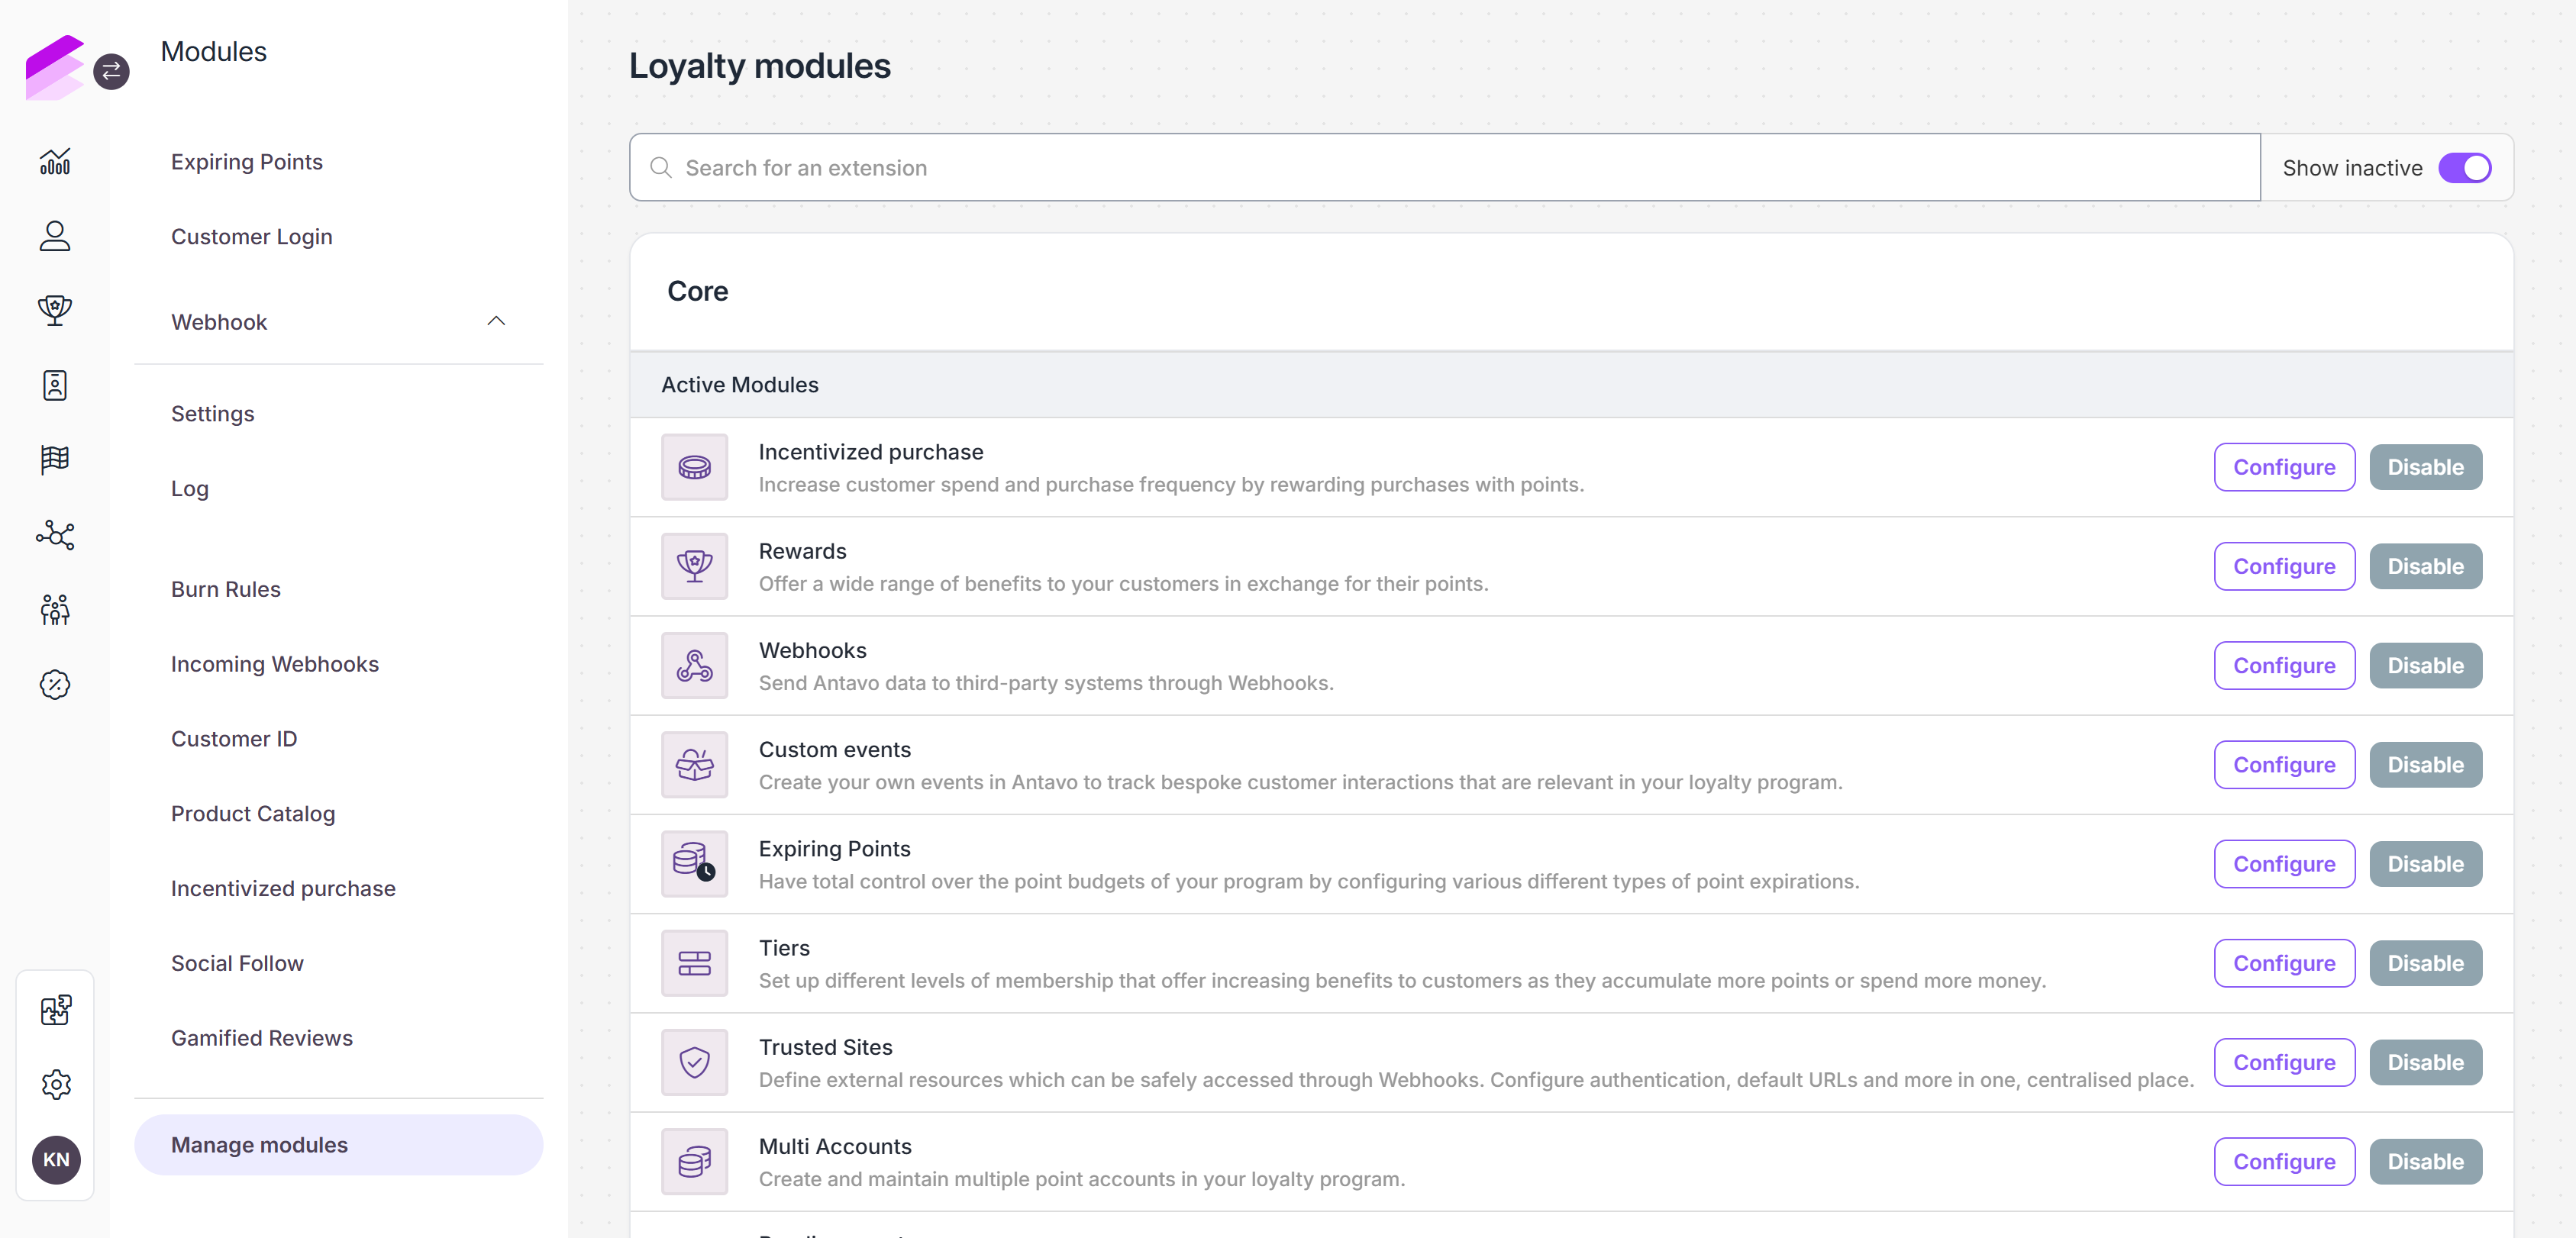Click the Core section title

[698, 291]
